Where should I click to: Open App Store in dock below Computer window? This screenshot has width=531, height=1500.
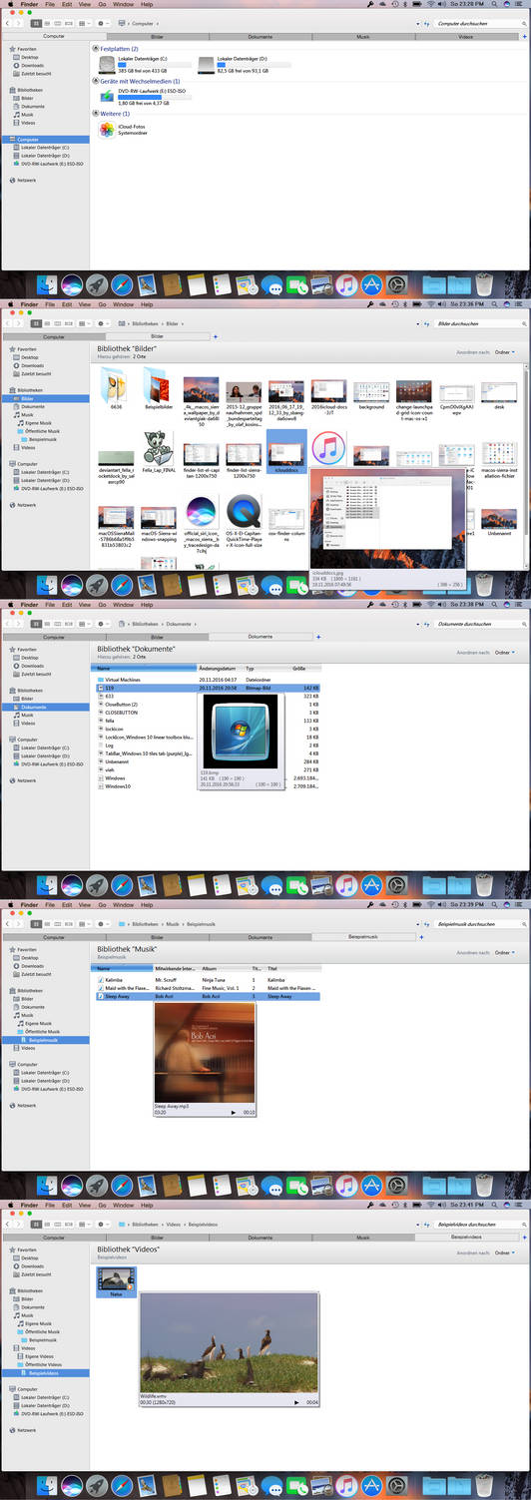click(370, 284)
